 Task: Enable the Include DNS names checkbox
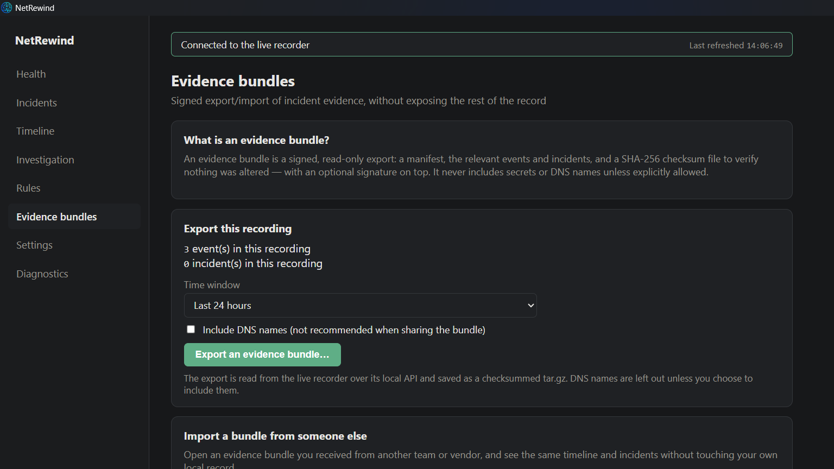[191, 329]
